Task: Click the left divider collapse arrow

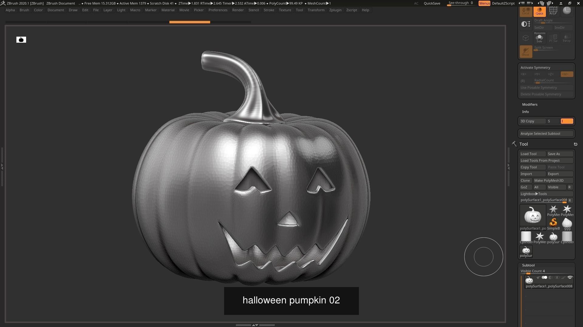Action: click(2, 166)
